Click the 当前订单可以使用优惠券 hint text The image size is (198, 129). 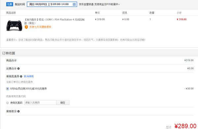point(19,82)
